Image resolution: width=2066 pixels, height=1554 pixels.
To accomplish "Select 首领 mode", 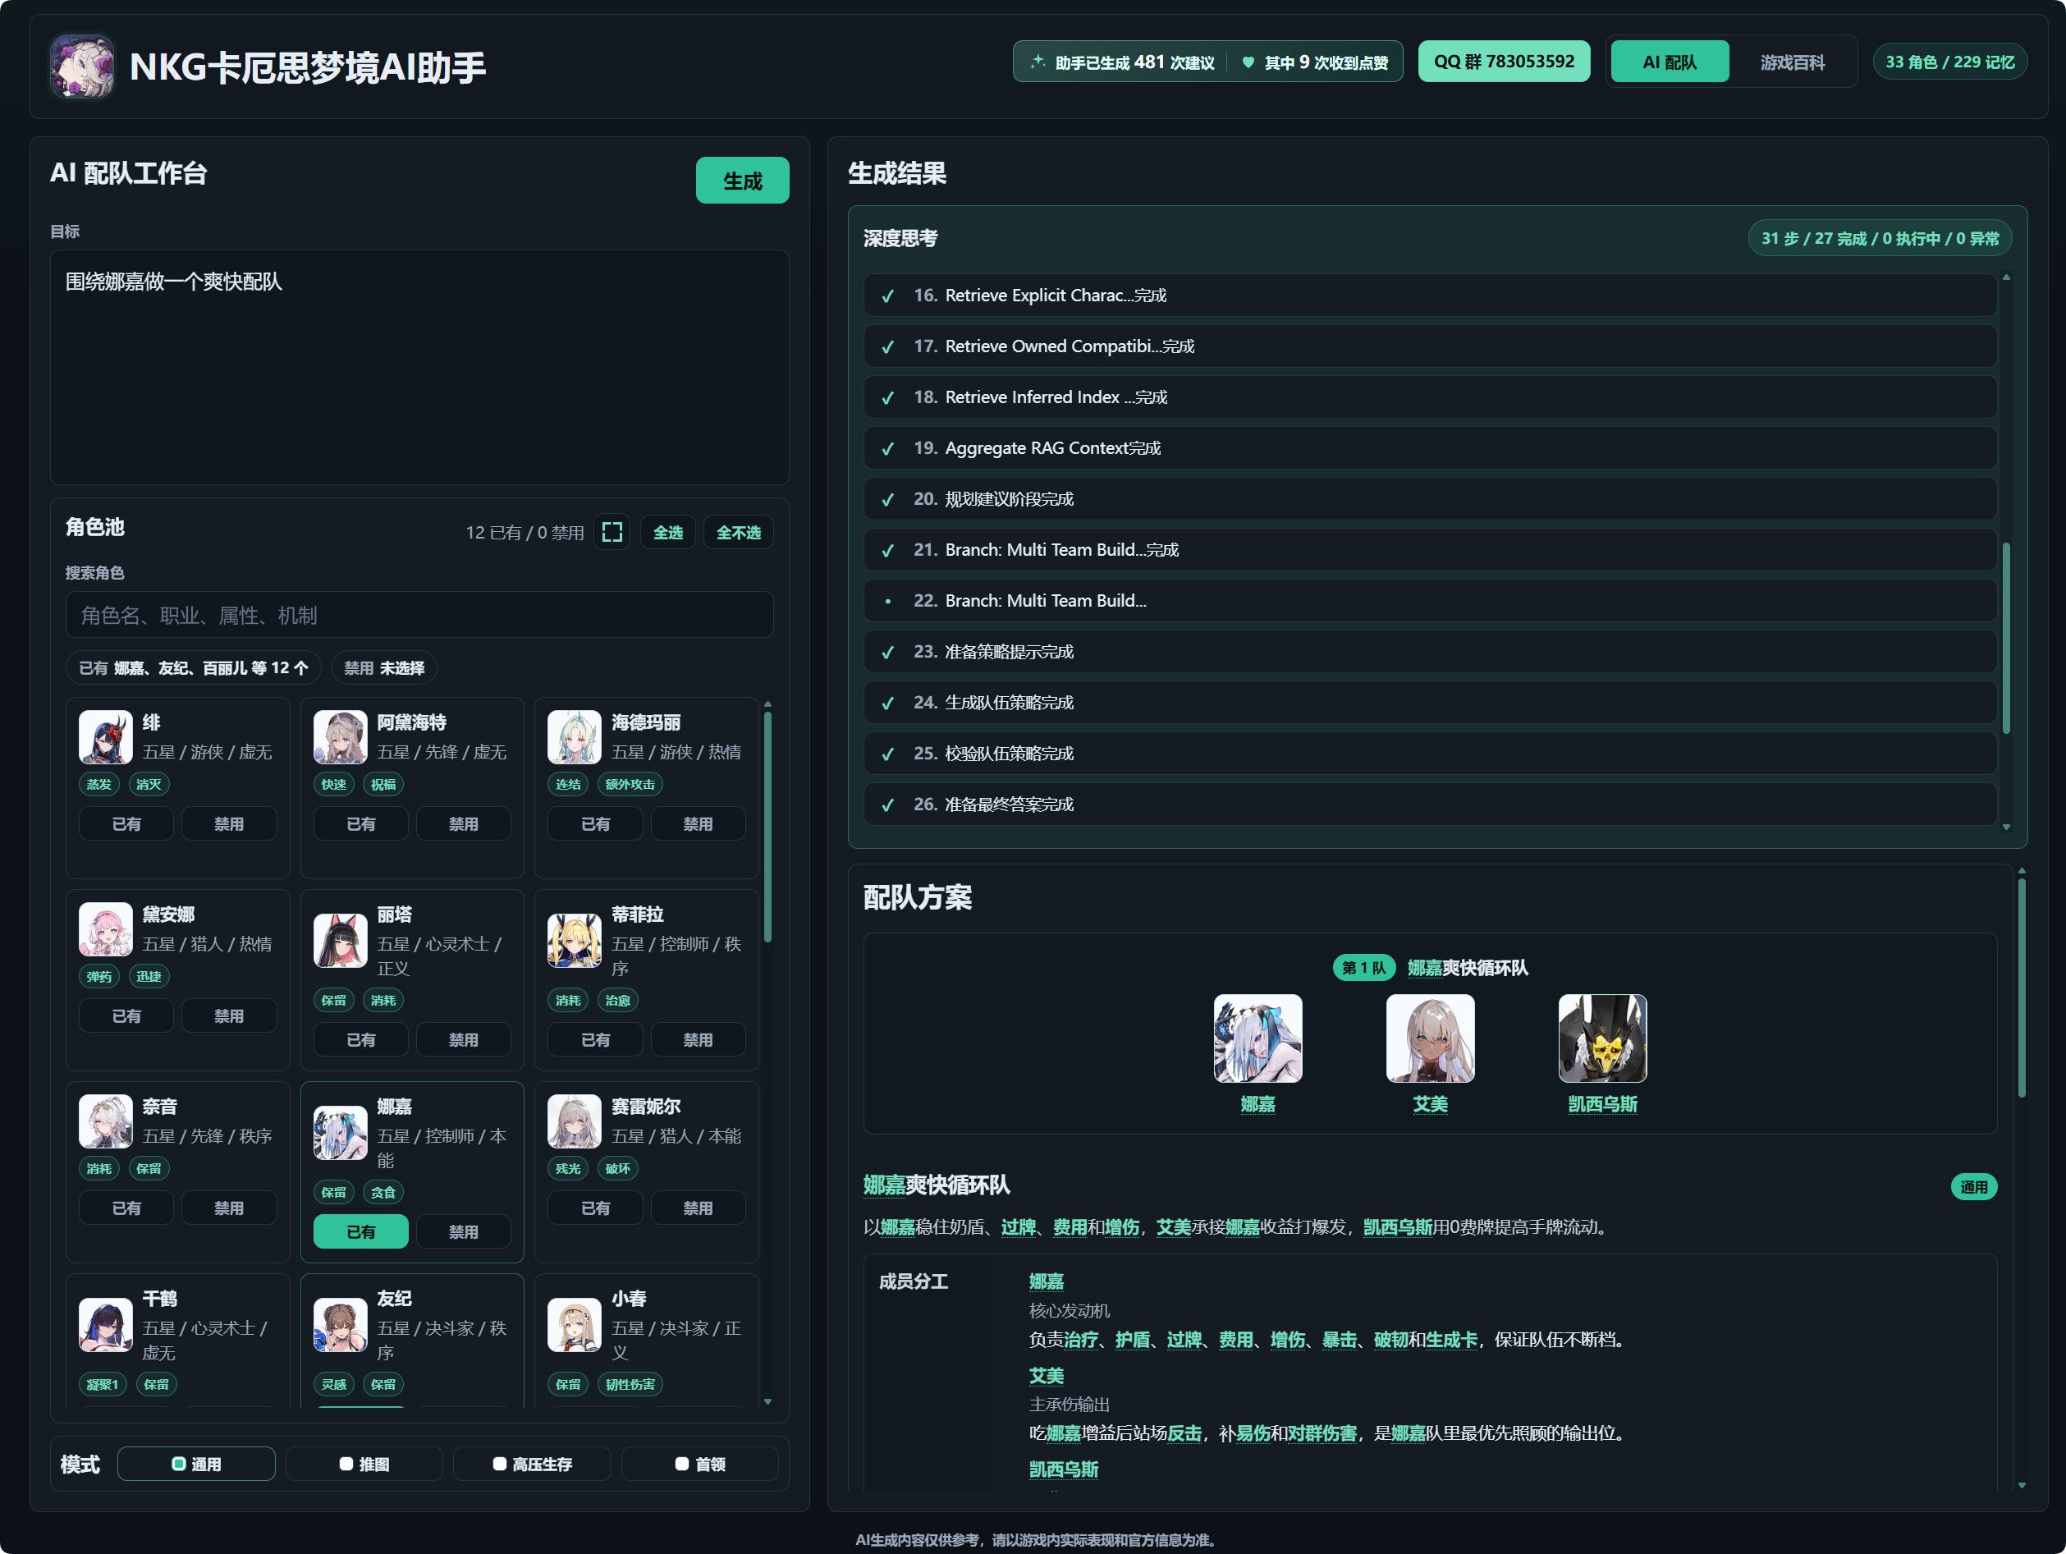I will click(700, 1464).
